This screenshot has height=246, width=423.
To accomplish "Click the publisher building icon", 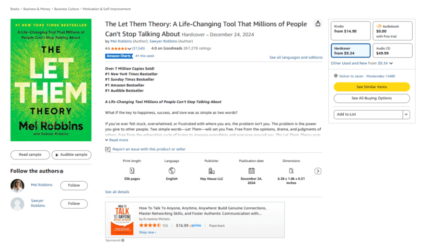I will tap(211, 171).
